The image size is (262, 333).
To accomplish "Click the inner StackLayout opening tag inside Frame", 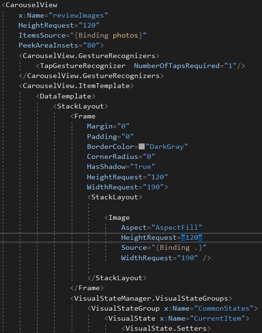I will tap(115, 197).
